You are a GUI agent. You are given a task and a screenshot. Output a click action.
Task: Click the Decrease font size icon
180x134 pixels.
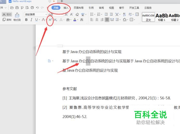pyautogui.click(x=72, y=15)
